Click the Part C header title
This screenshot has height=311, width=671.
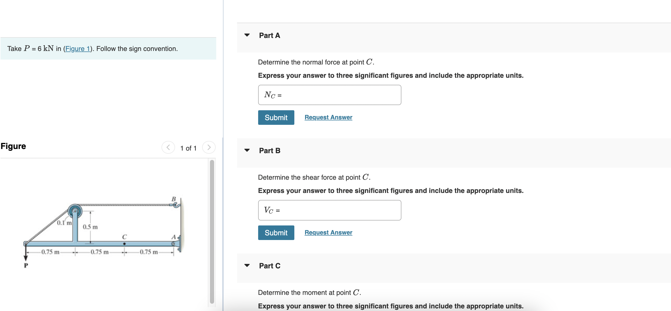[x=269, y=266]
